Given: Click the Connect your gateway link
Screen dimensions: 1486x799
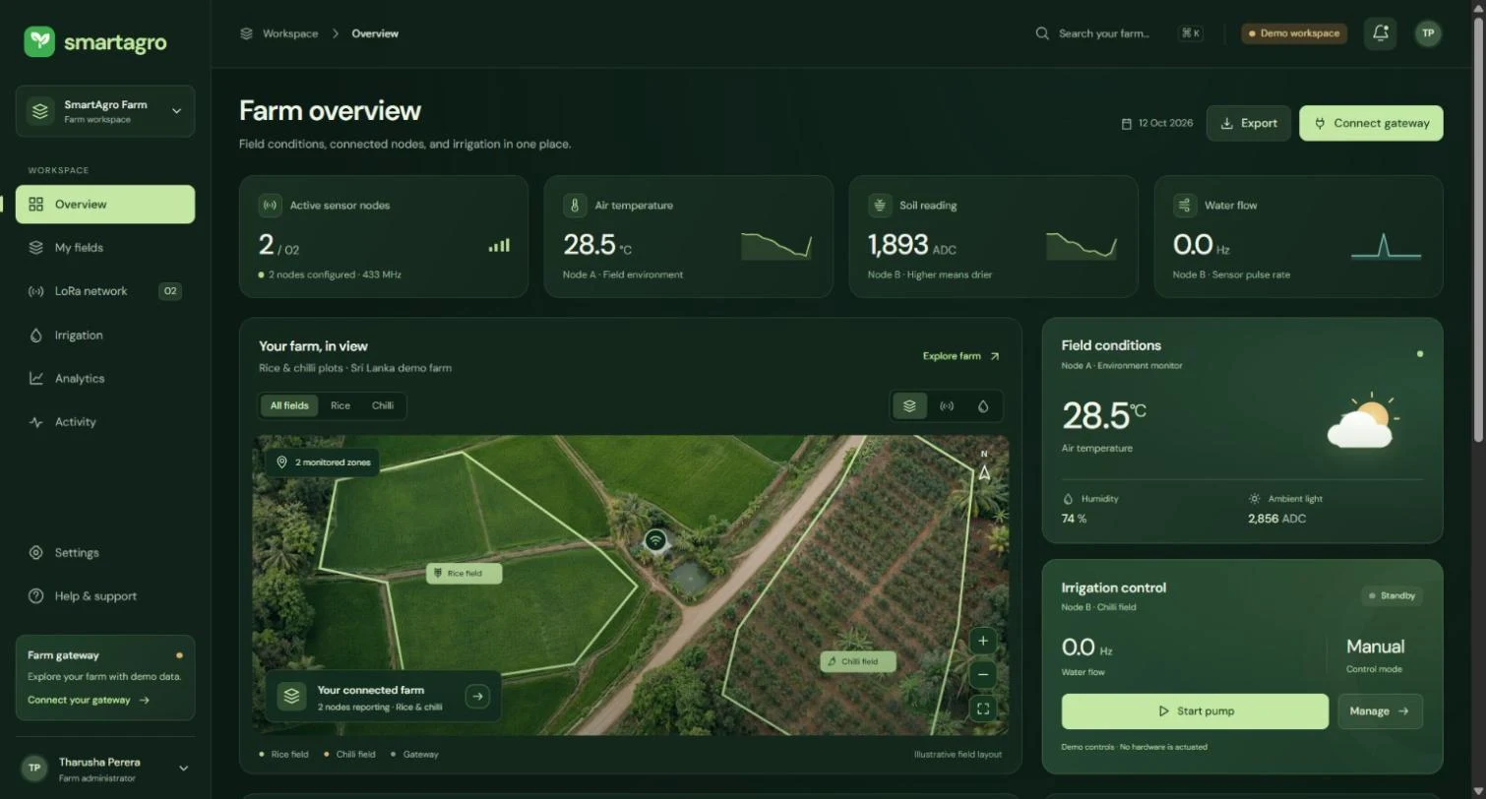Looking at the screenshot, I should (89, 701).
